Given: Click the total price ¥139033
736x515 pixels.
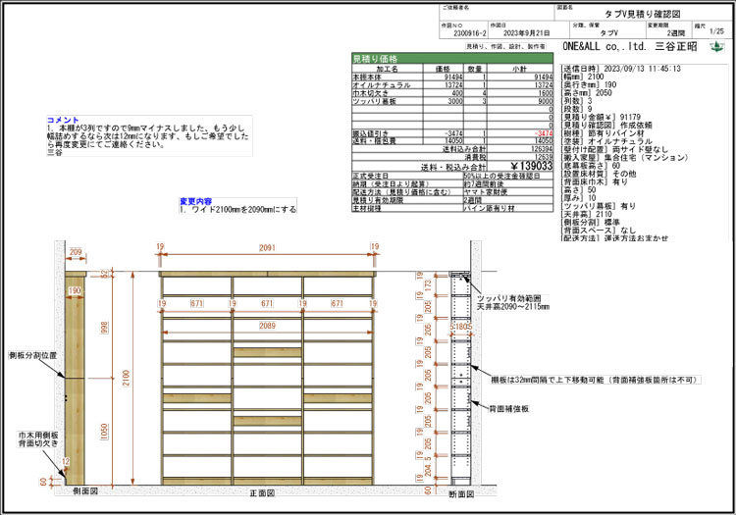Looking at the screenshot, I should (x=531, y=166).
